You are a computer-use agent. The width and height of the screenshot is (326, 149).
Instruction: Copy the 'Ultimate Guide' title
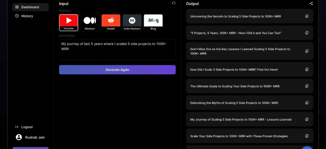307,86
